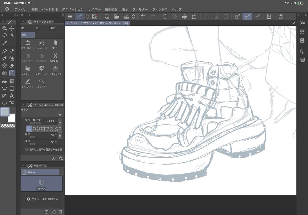Screen dimensions: 308x215
Task: Select the Brush tool
Action: tap(4, 58)
